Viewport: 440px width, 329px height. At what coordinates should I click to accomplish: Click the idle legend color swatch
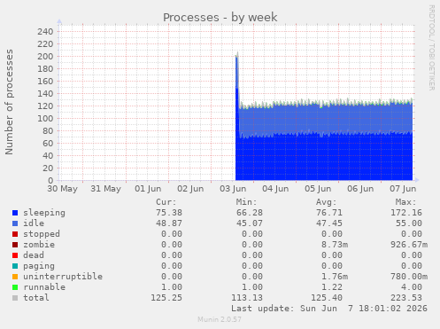[15, 223]
